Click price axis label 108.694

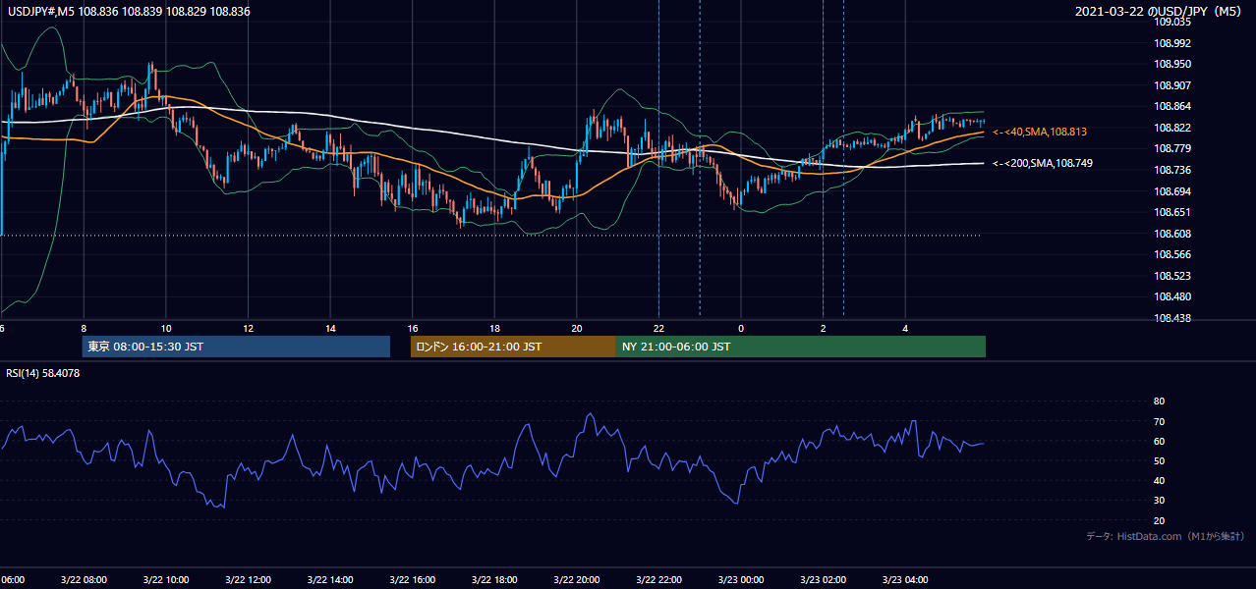pos(1174,190)
